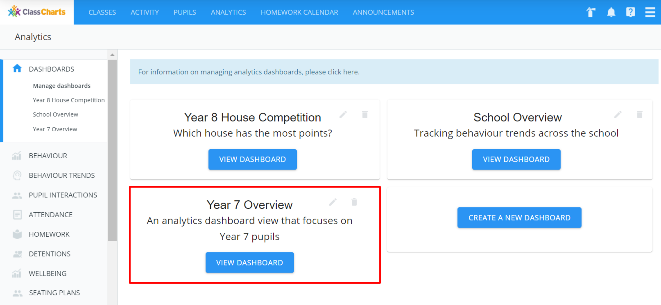The height and width of the screenshot is (305, 661).
Task: Open Behaviour Trends sidebar section
Action: [62, 175]
